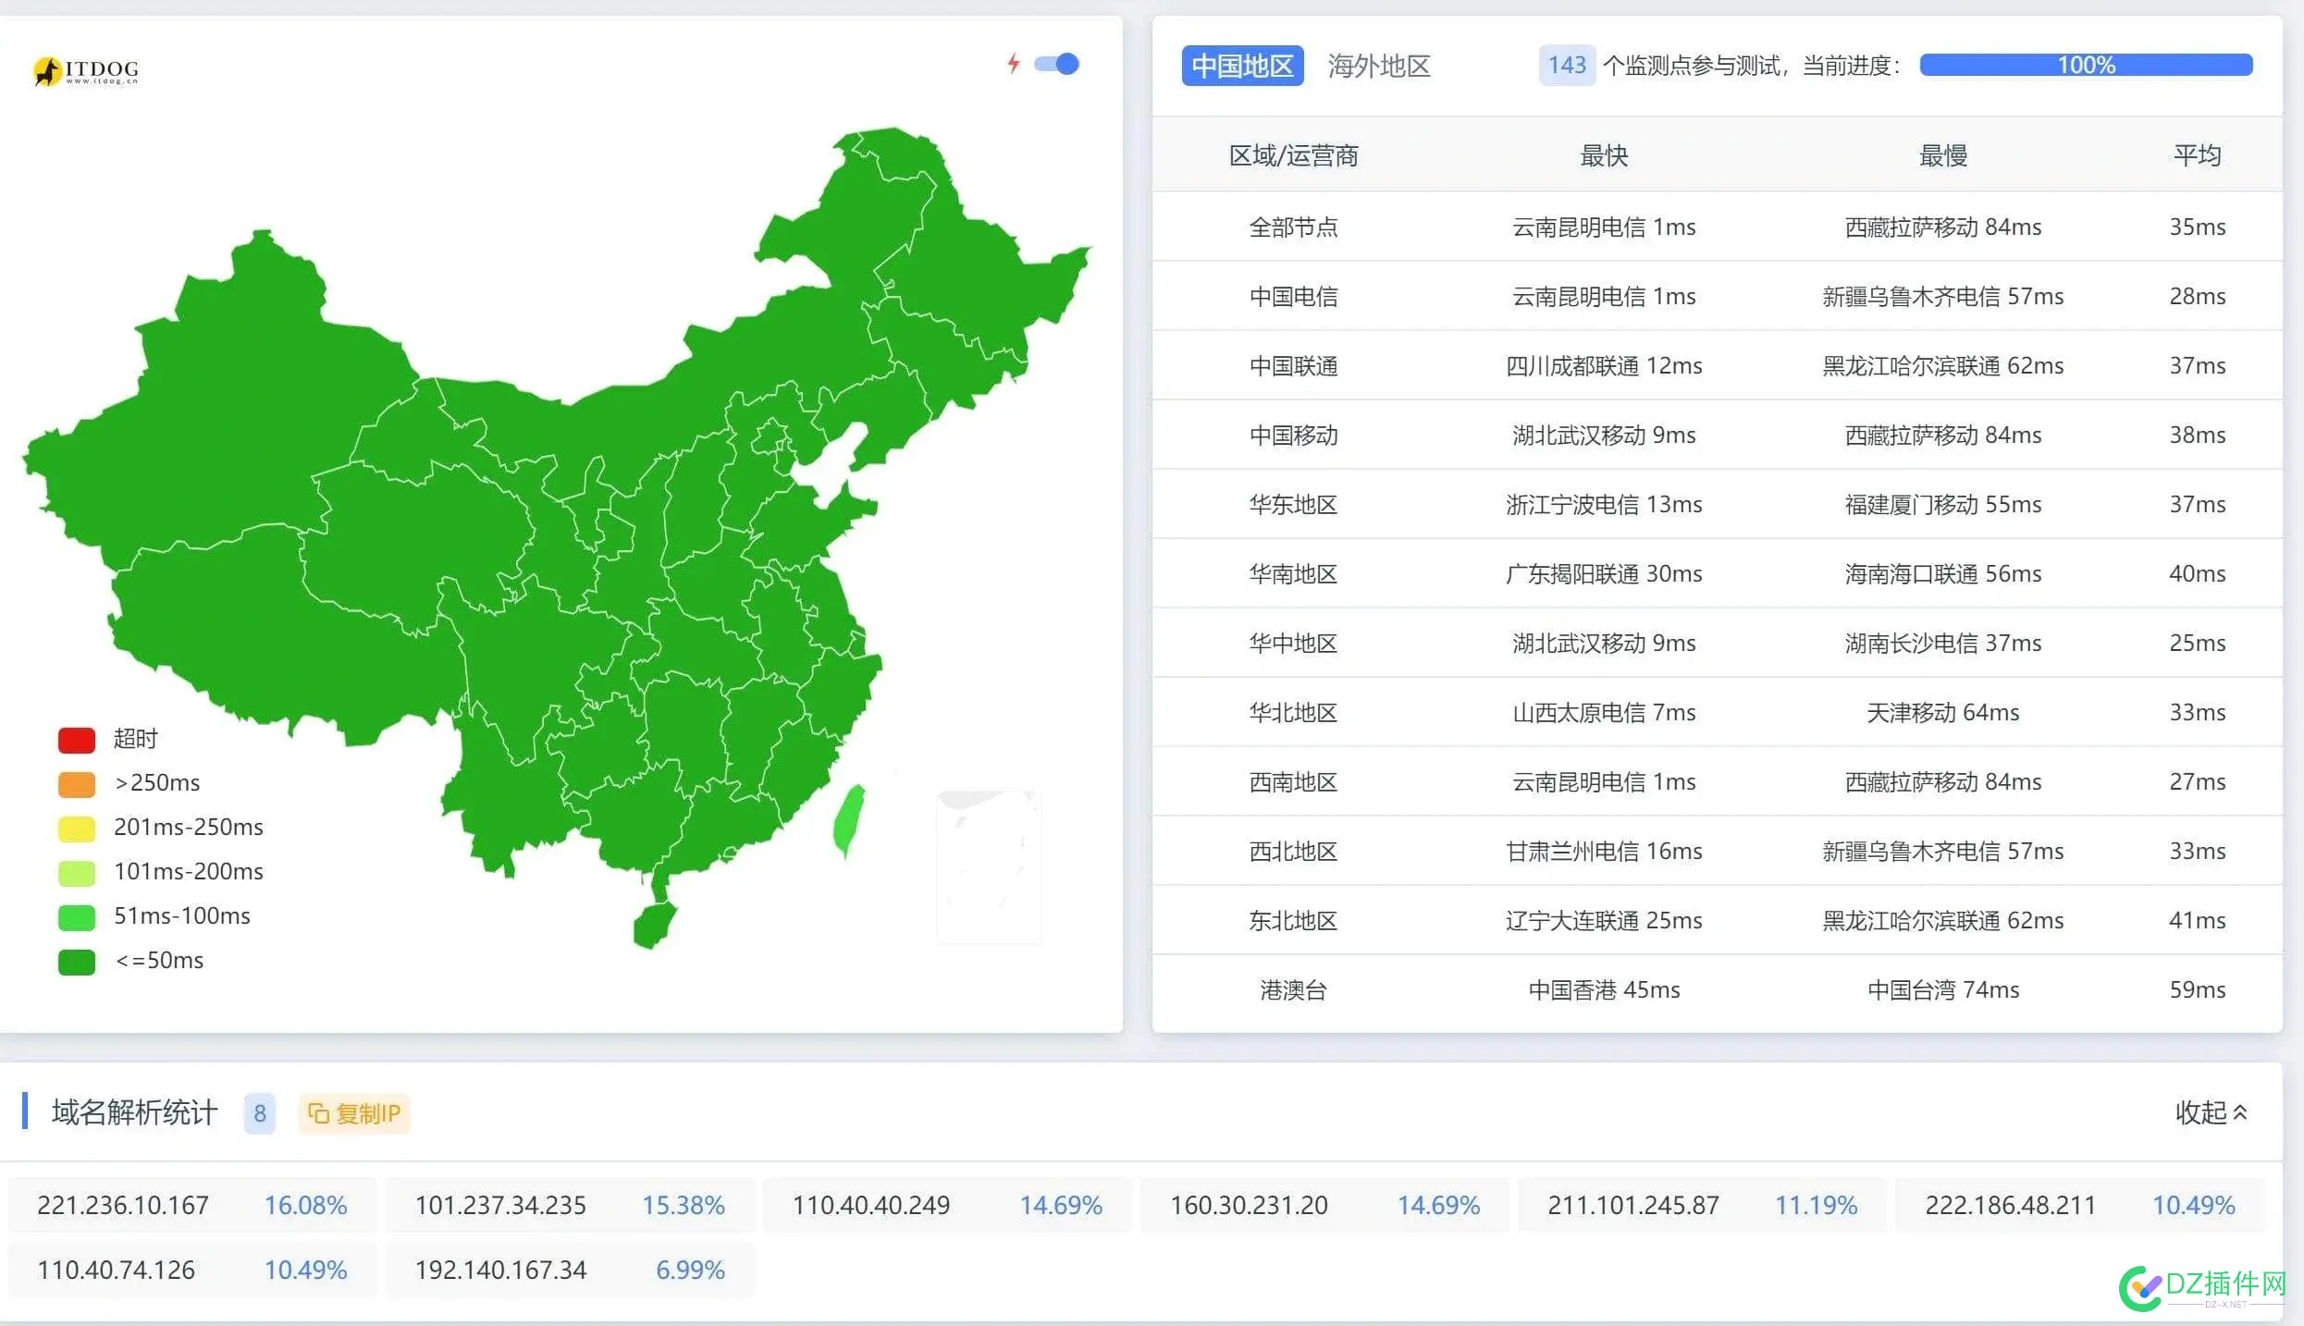This screenshot has height=1326, width=2304.
Task: Click the South China Sea inset thumbnail
Action: [988, 866]
